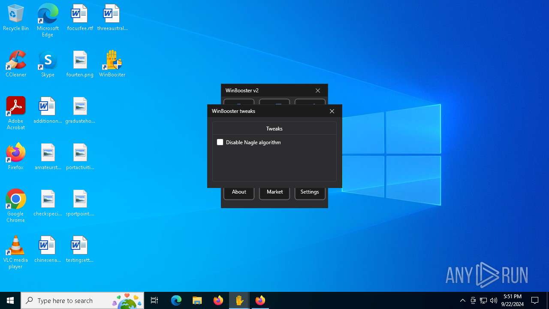Open the About button in WinBooster v2

click(239, 192)
